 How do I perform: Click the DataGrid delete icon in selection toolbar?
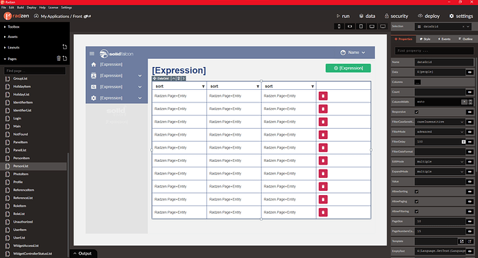pos(179,78)
